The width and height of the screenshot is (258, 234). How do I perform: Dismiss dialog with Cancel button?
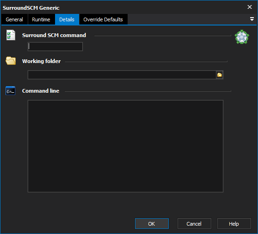(x=194, y=224)
